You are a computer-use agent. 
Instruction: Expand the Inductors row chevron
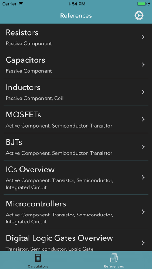[143, 92]
